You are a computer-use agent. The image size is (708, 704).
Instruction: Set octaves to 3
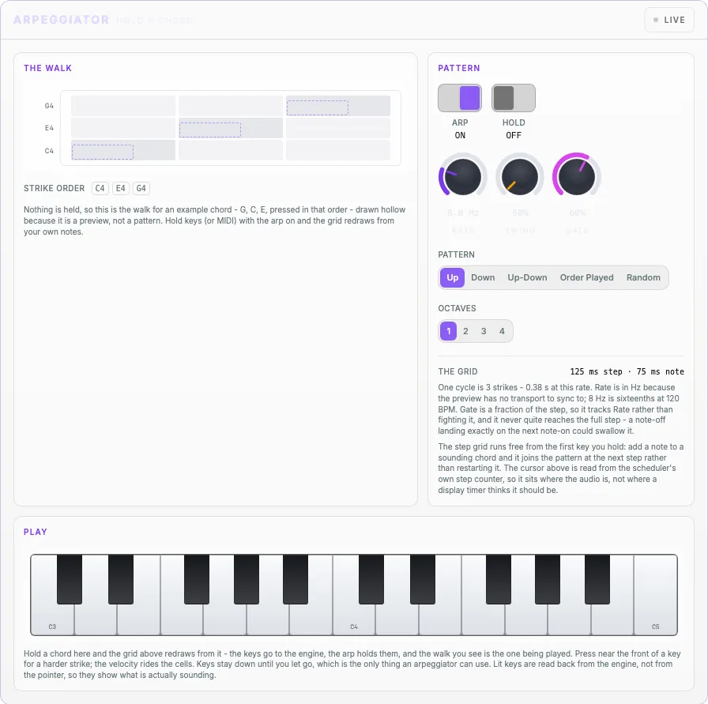[x=484, y=331]
